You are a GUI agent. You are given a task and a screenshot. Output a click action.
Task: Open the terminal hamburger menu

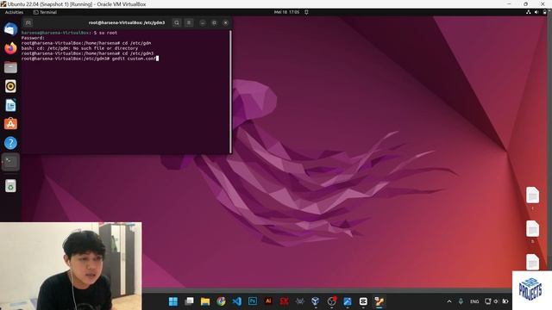(189, 23)
